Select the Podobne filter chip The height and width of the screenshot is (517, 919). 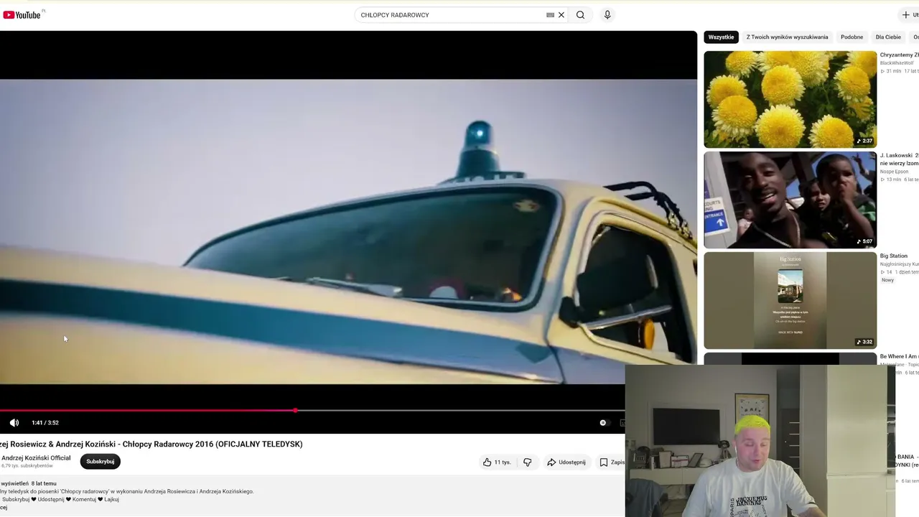pos(852,37)
